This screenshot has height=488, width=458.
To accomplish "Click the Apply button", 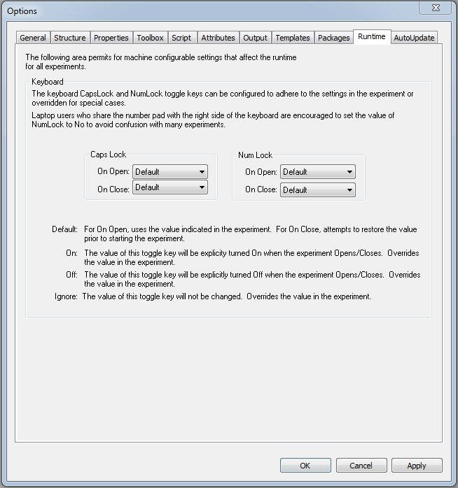I will click(x=417, y=466).
